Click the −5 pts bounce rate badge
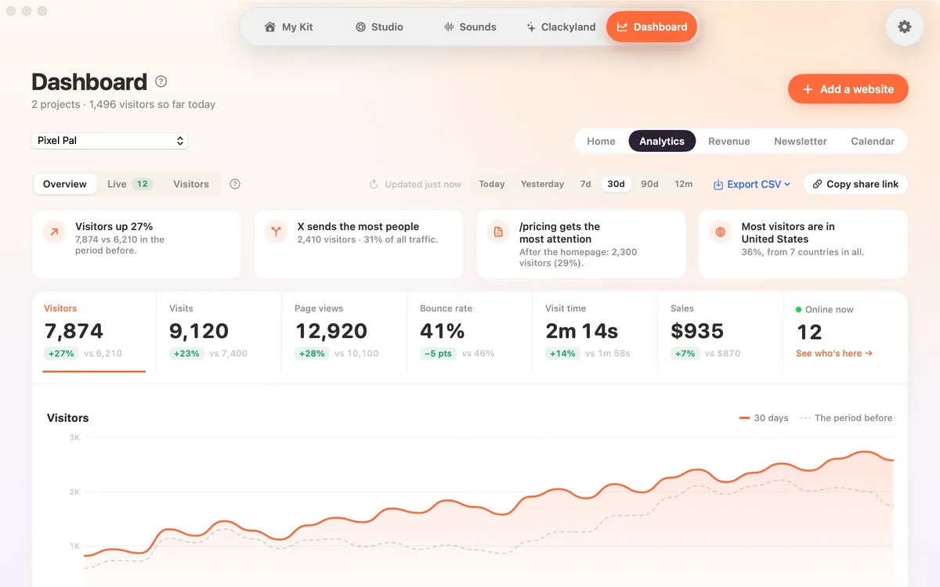This screenshot has width=940, height=587. [x=438, y=354]
